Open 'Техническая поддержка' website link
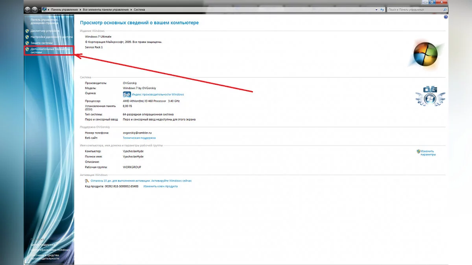 tap(139, 138)
